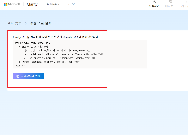Viewport: 188px width, 135px height.
Task: Click the function(c,l,a,r,i,t,y) code line
Action: pyautogui.click(x=34, y=47)
